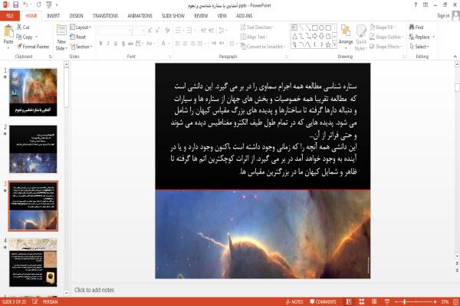Toggle Bold formatting
460x306 pixels.
coord(100,44)
